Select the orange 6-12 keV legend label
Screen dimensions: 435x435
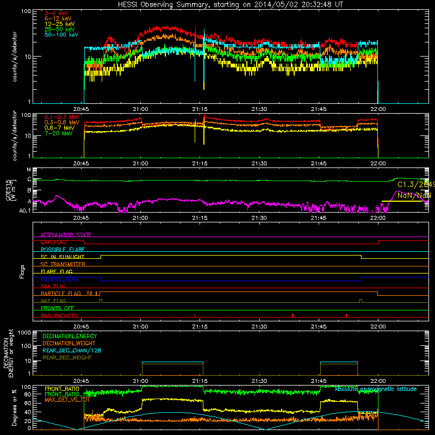tap(58, 18)
